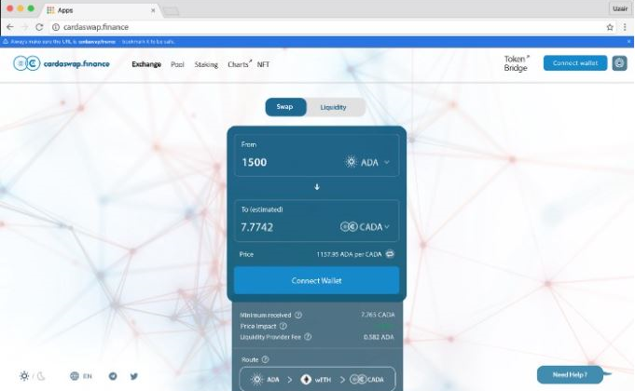Image resolution: width=635 pixels, height=391 pixels.
Task: Click the wETH token icon in route
Action: [306, 379]
